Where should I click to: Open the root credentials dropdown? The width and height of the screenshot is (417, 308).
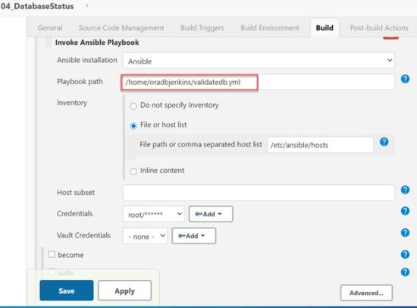click(x=153, y=214)
